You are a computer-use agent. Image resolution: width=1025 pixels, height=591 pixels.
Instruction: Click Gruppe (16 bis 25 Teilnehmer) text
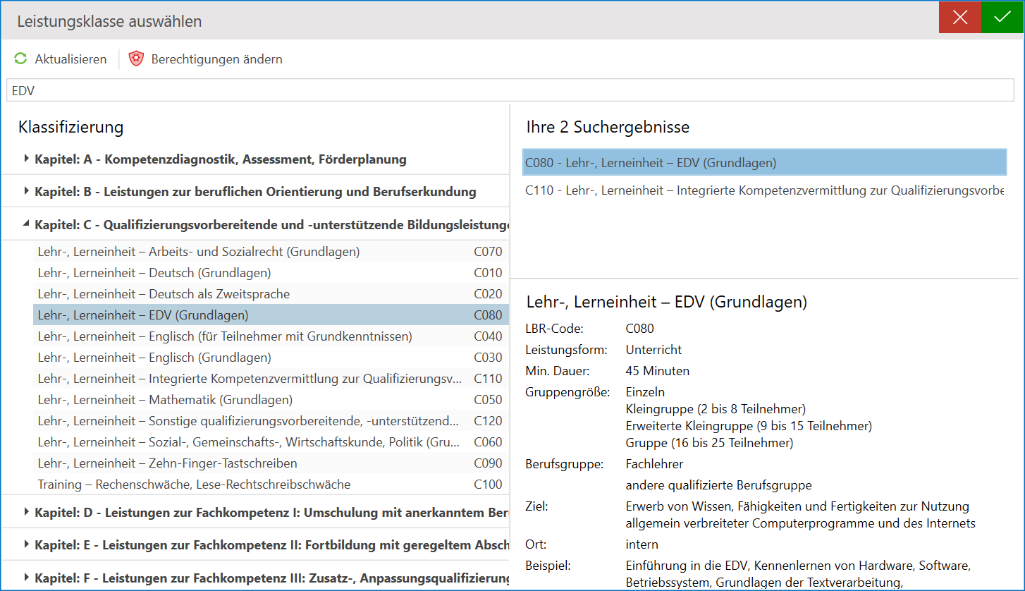(x=709, y=443)
